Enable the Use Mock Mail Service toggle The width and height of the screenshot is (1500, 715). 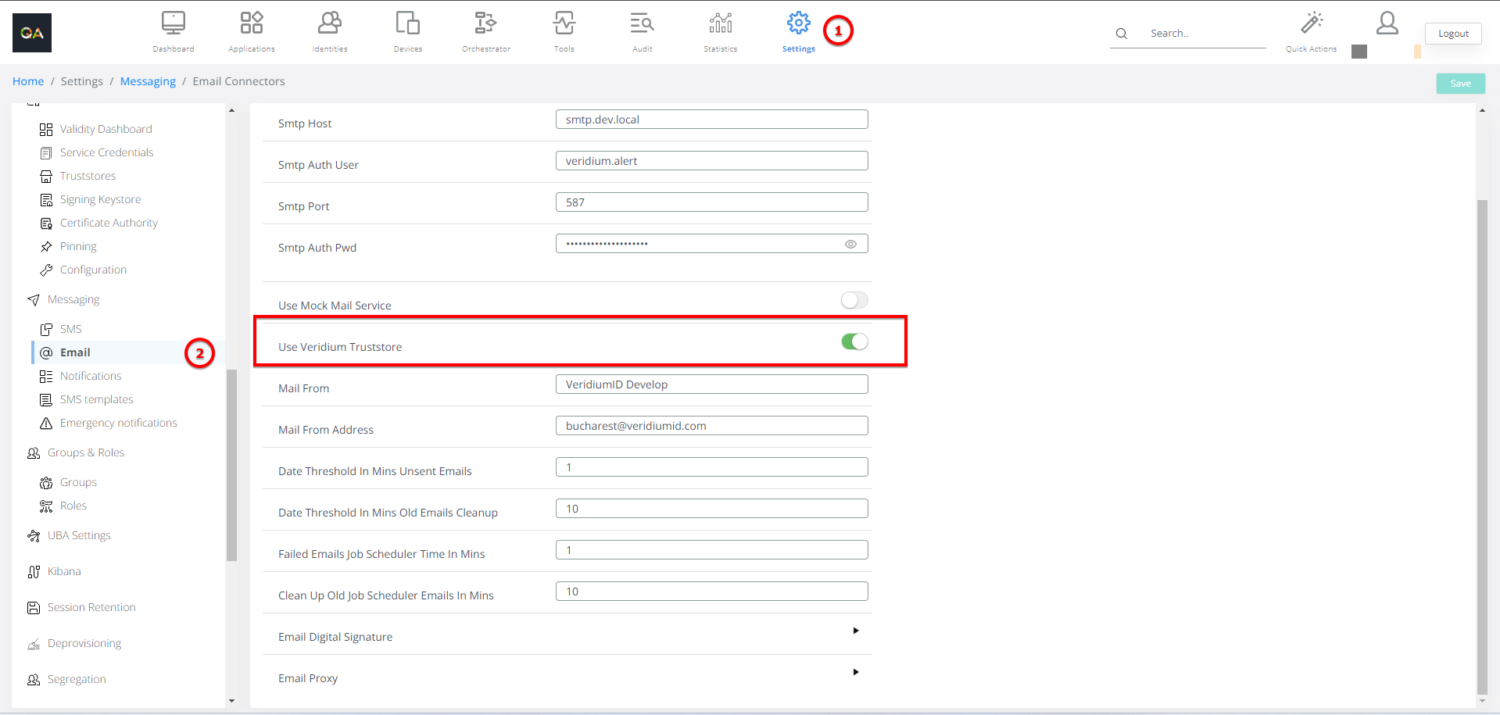[x=854, y=301]
